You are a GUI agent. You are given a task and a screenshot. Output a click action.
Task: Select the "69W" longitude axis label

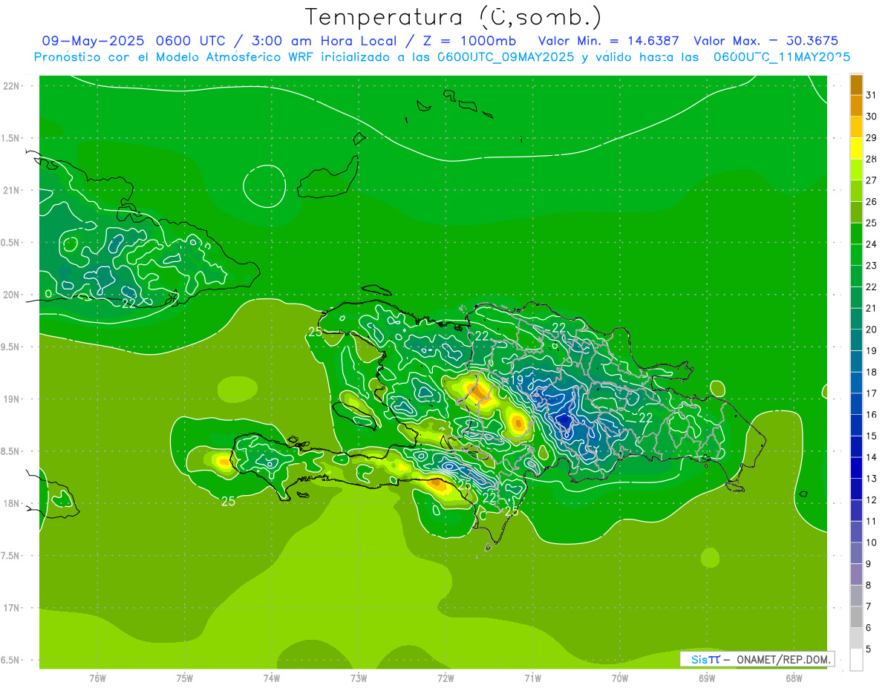pos(707,678)
